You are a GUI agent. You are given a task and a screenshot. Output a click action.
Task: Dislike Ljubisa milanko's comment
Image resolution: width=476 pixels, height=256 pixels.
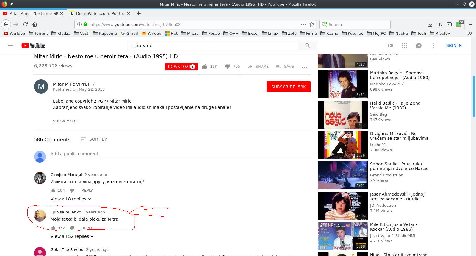72,228
